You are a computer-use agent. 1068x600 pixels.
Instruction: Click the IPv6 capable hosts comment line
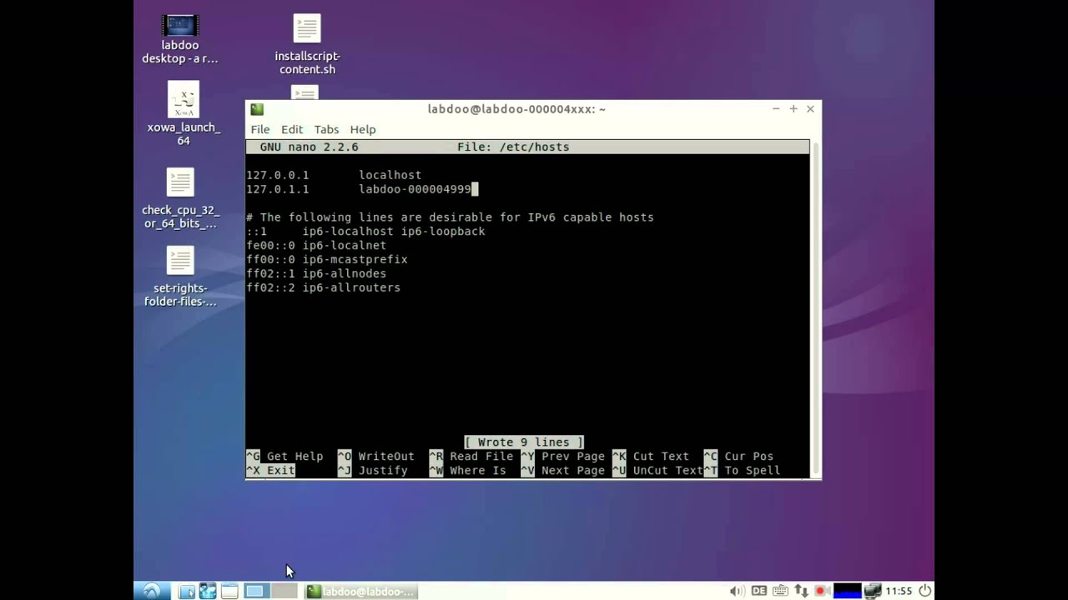(x=450, y=217)
